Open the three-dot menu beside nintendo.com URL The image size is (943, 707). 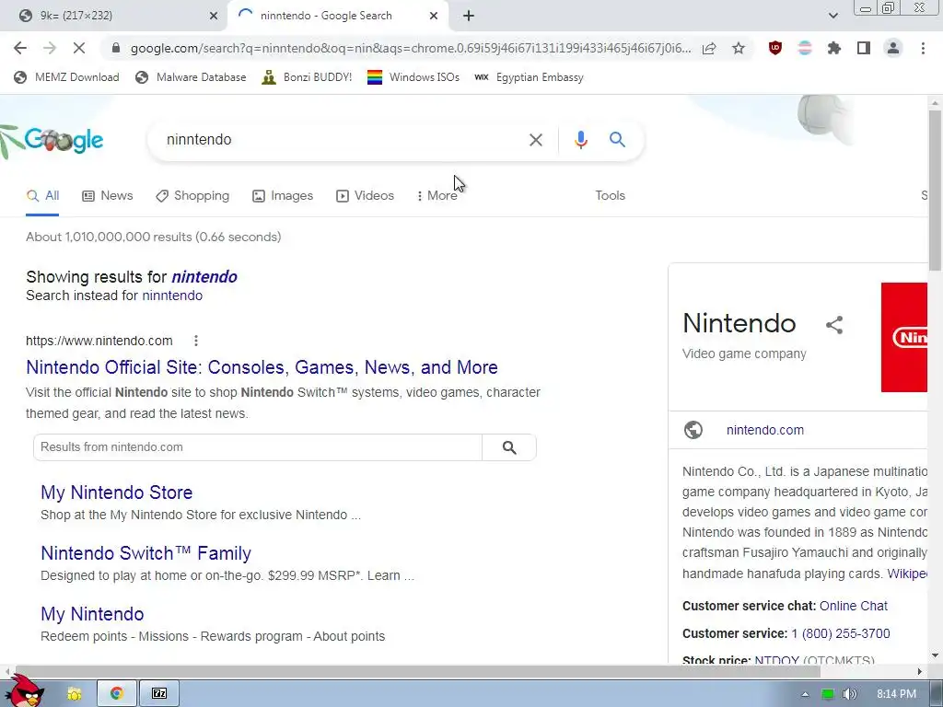196,341
